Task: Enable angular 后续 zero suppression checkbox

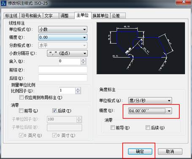Action: pyautogui.click(x=148, y=127)
